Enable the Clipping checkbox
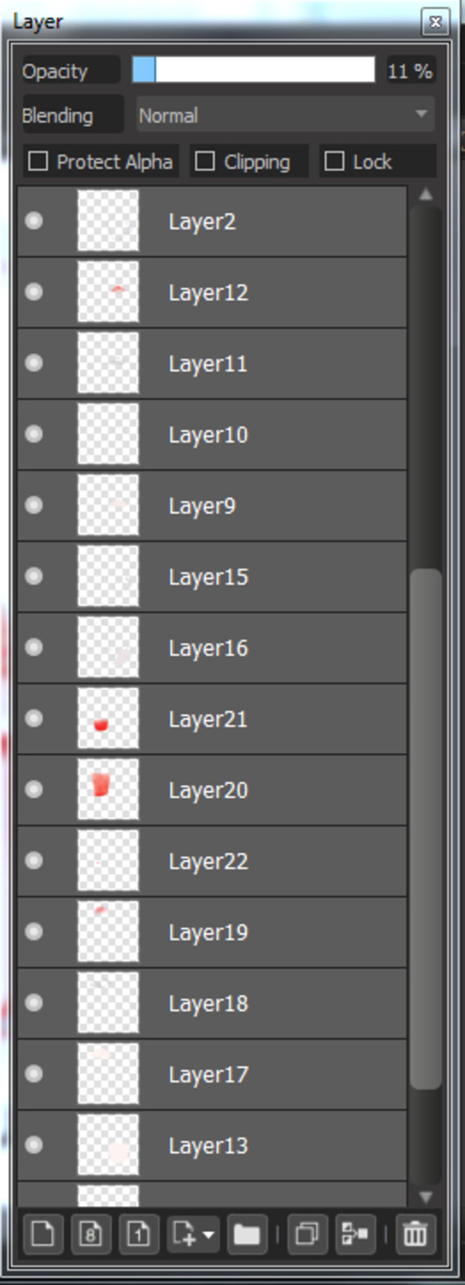 pos(205,161)
